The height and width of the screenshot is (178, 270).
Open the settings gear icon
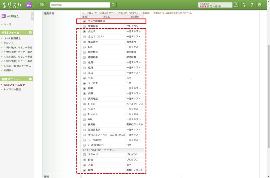[x=259, y=5]
